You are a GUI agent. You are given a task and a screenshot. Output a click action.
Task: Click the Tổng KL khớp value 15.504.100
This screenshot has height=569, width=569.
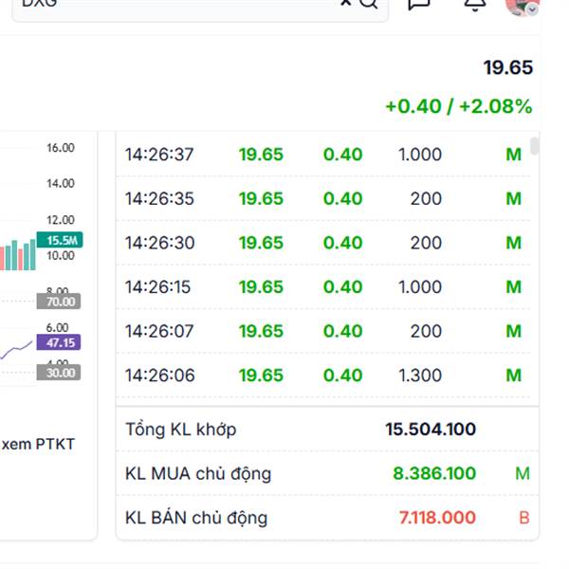(x=431, y=430)
